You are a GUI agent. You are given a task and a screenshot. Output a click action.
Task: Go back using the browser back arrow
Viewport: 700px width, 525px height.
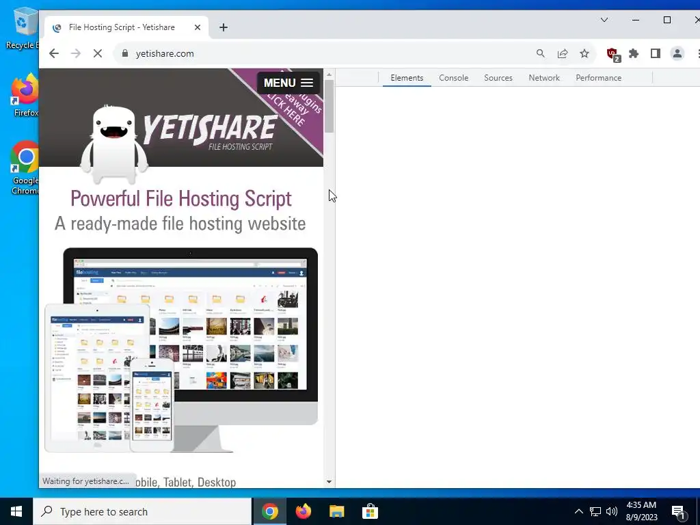[54, 53]
